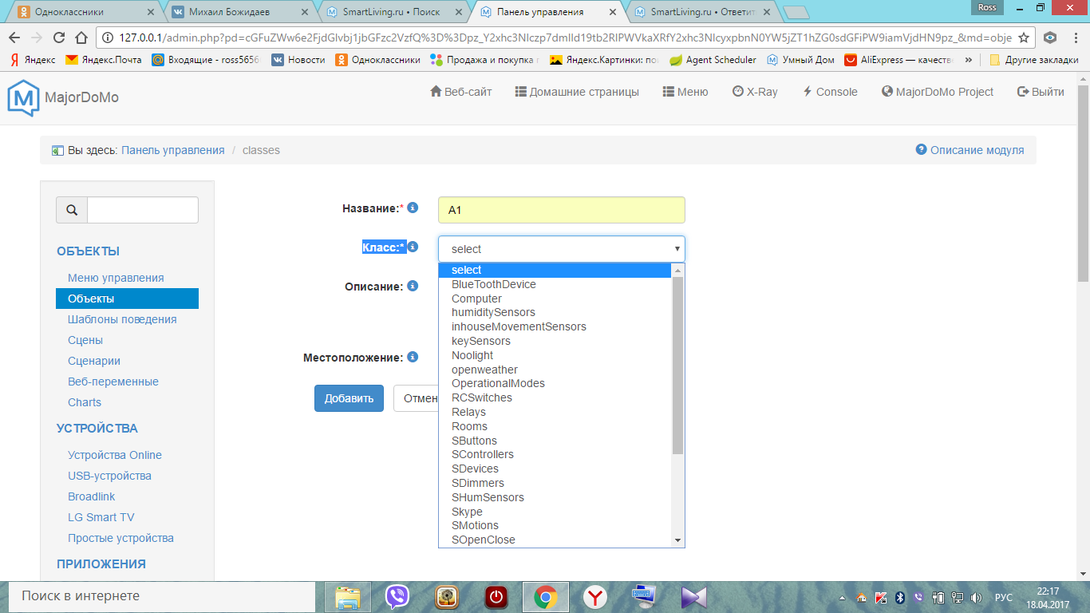Click the extension icon next to the bookmark star

(x=1051, y=38)
